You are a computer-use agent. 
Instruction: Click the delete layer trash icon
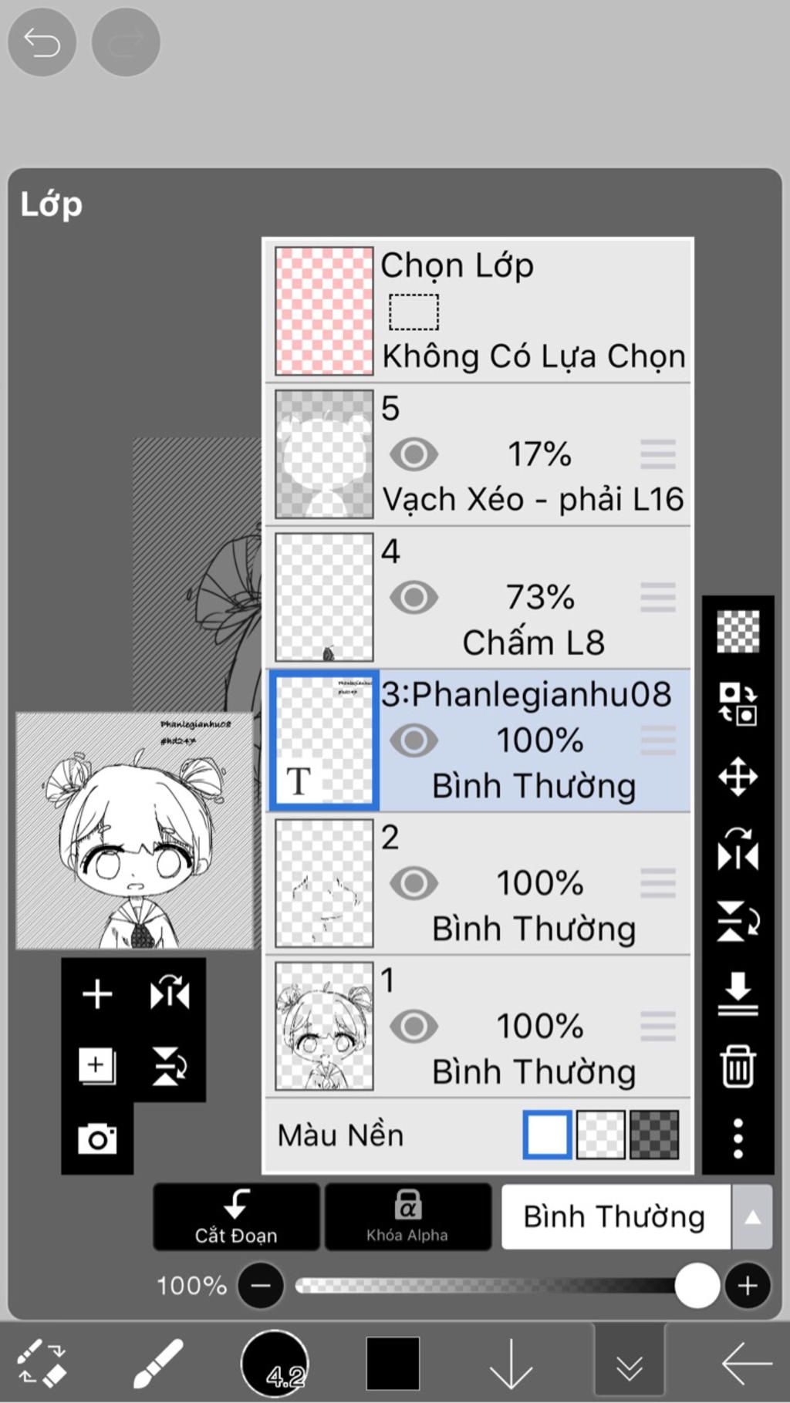click(738, 1067)
